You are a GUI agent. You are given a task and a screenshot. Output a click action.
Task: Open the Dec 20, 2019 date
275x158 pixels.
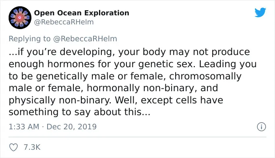(x=71, y=127)
